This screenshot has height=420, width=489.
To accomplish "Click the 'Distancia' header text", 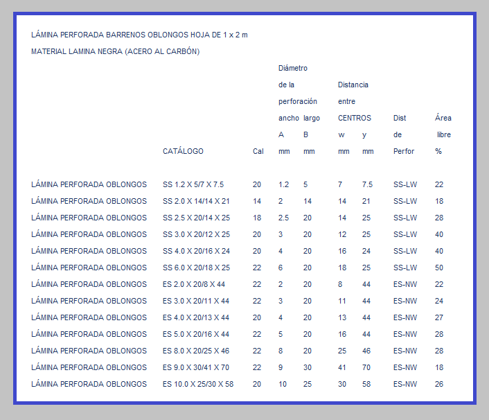I will click(353, 85).
